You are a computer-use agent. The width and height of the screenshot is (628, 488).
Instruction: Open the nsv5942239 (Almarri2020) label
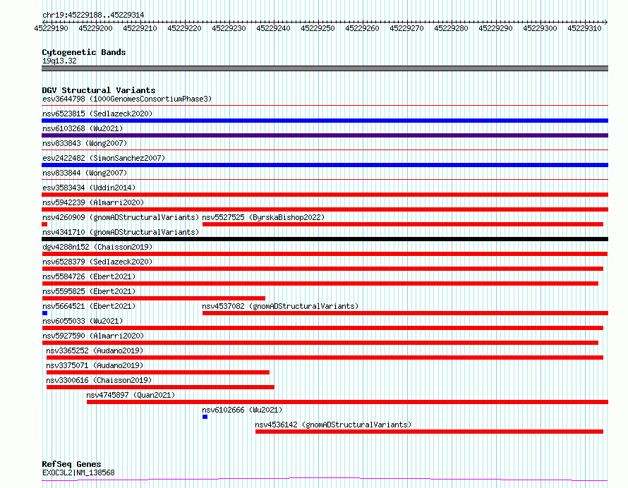[x=93, y=202]
